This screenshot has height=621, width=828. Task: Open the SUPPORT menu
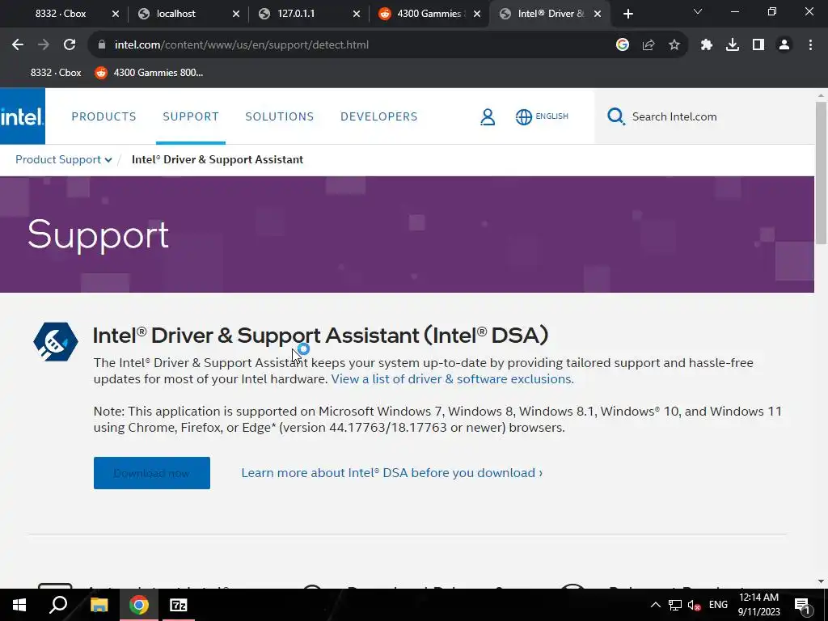[x=191, y=116]
